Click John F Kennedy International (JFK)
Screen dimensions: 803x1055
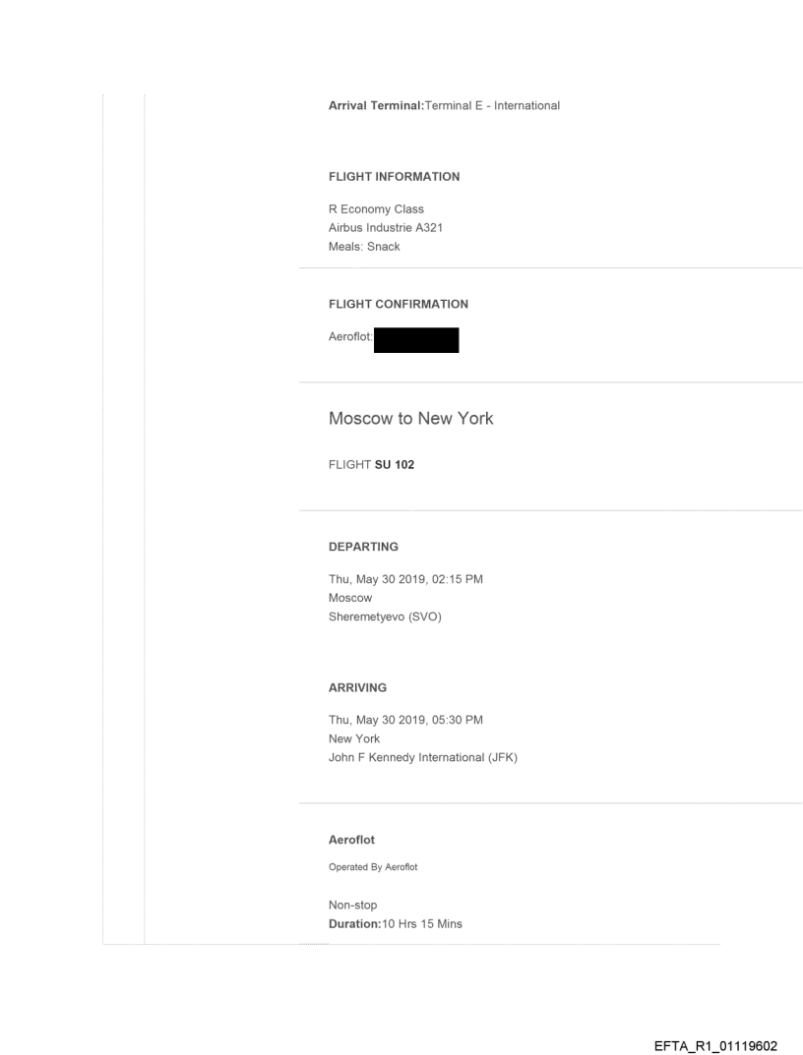[423, 757]
